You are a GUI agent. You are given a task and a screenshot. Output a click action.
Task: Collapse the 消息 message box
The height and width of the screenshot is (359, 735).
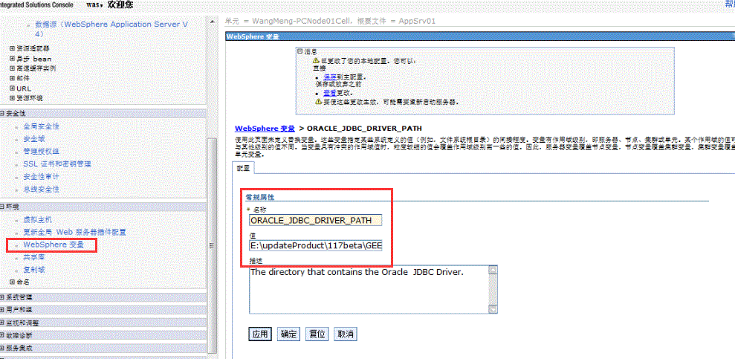click(x=299, y=51)
